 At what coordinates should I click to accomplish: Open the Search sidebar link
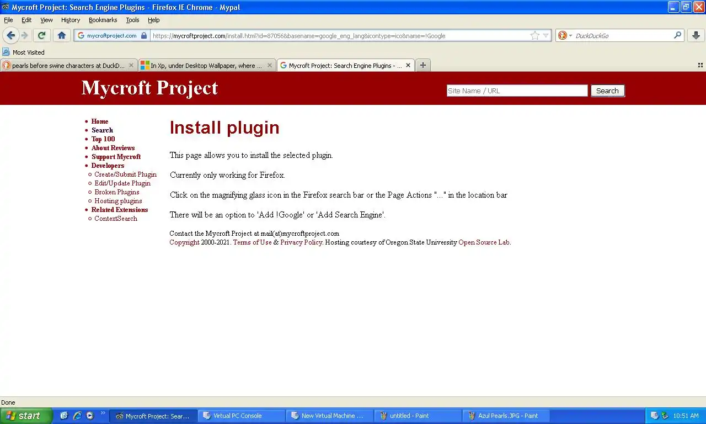coord(102,130)
